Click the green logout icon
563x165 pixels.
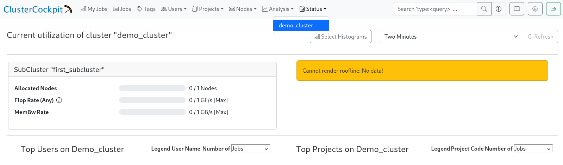tap(553, 9)
